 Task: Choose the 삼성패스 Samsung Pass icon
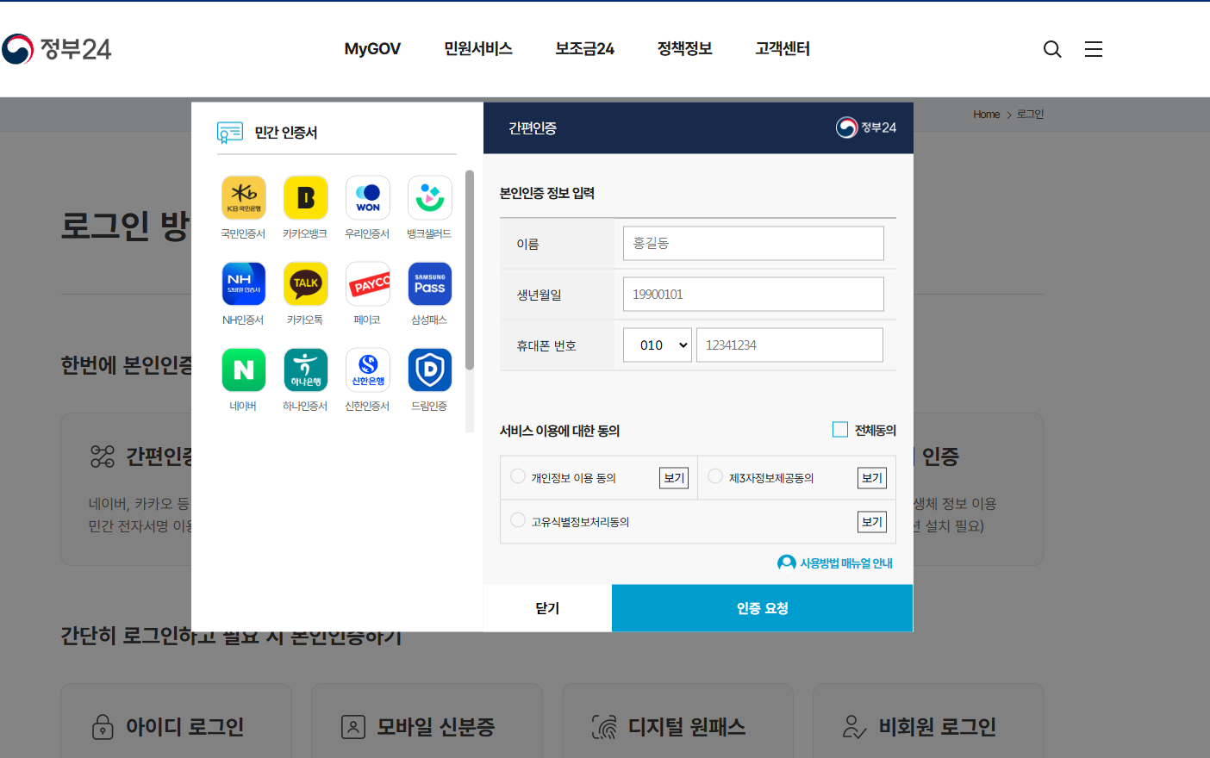click(430, 284)
